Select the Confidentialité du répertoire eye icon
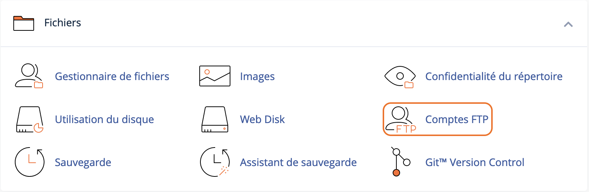The height and width of the screenshot is (192, 589). (400, 77)
